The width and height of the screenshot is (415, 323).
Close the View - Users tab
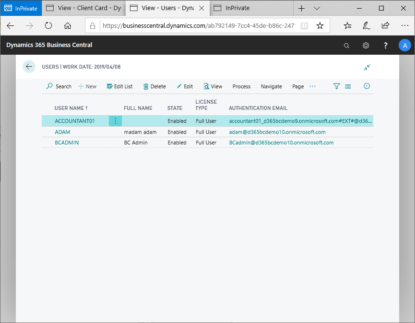(202, 8)
